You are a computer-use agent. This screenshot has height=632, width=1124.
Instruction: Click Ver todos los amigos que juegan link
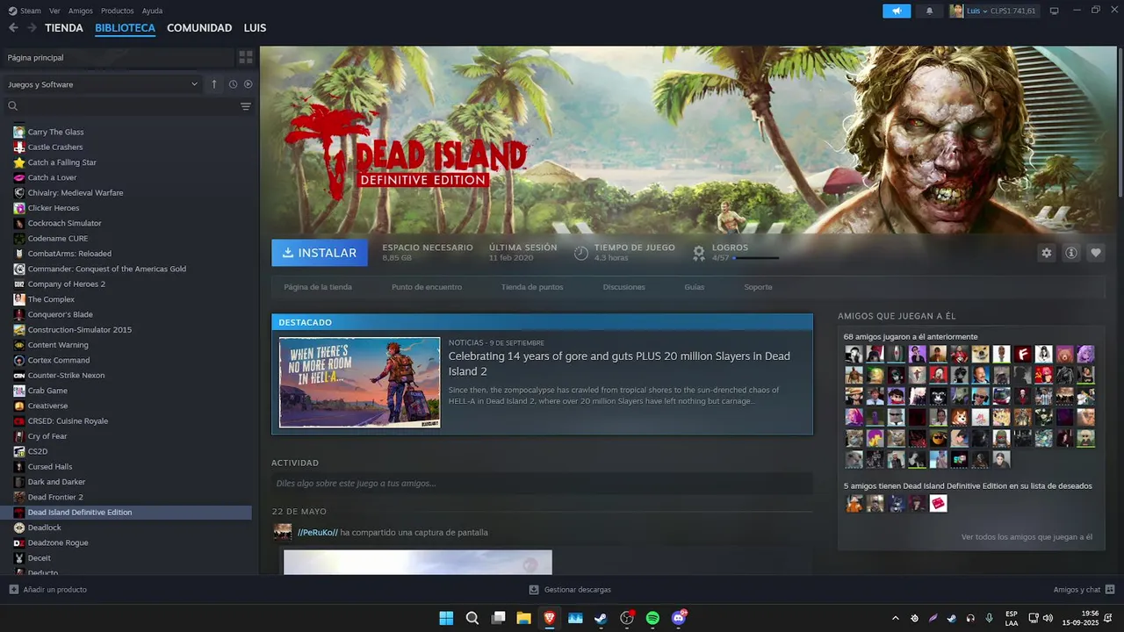(1027, 537)
